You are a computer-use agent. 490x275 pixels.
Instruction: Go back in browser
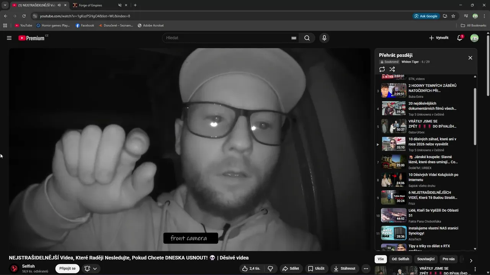[5, 16]
